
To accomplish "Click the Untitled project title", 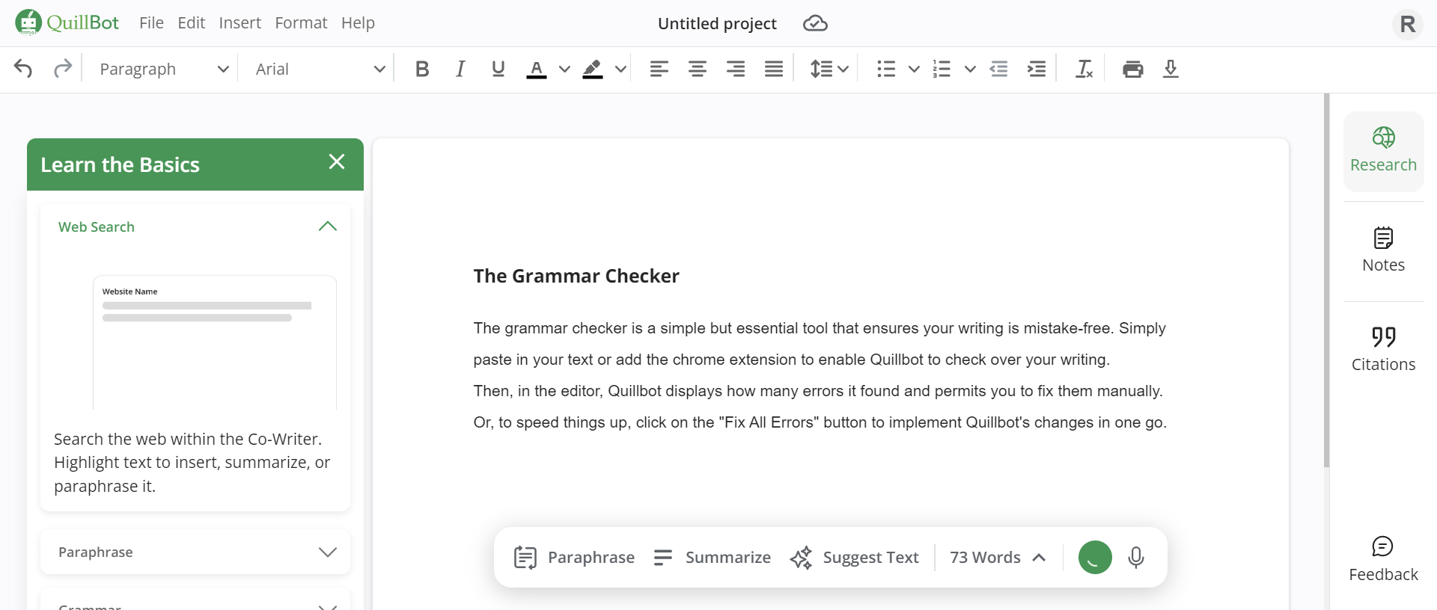I will click(x=717, y=23).
